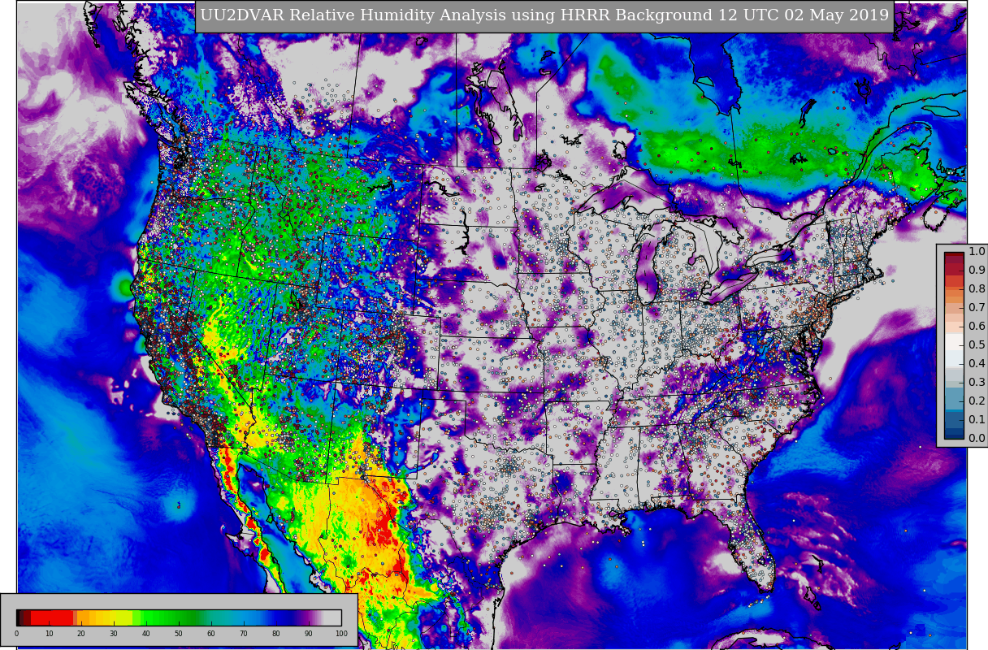Select the '50' tick label on the humidity colorbar
Image resolution: width=988 pixels, height=650 pixels.
pyautogui.click(x=179, y=634)
